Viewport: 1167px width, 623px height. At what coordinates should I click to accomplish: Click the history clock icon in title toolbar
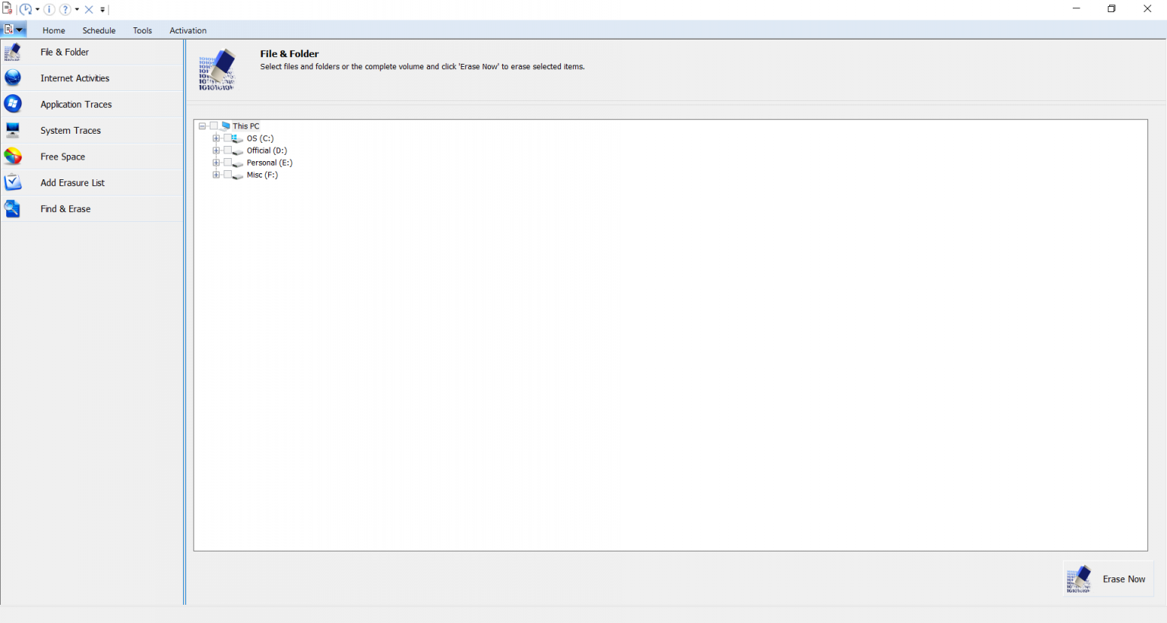point(27,9)
